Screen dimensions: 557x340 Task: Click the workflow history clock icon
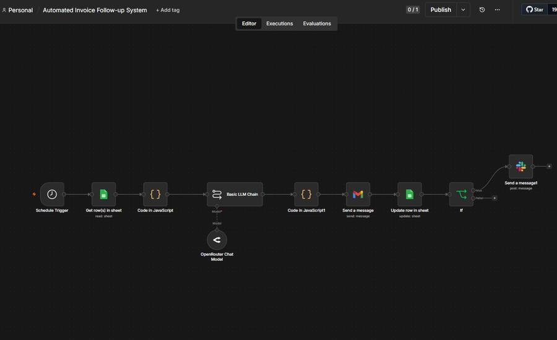[x=481, y=10]
